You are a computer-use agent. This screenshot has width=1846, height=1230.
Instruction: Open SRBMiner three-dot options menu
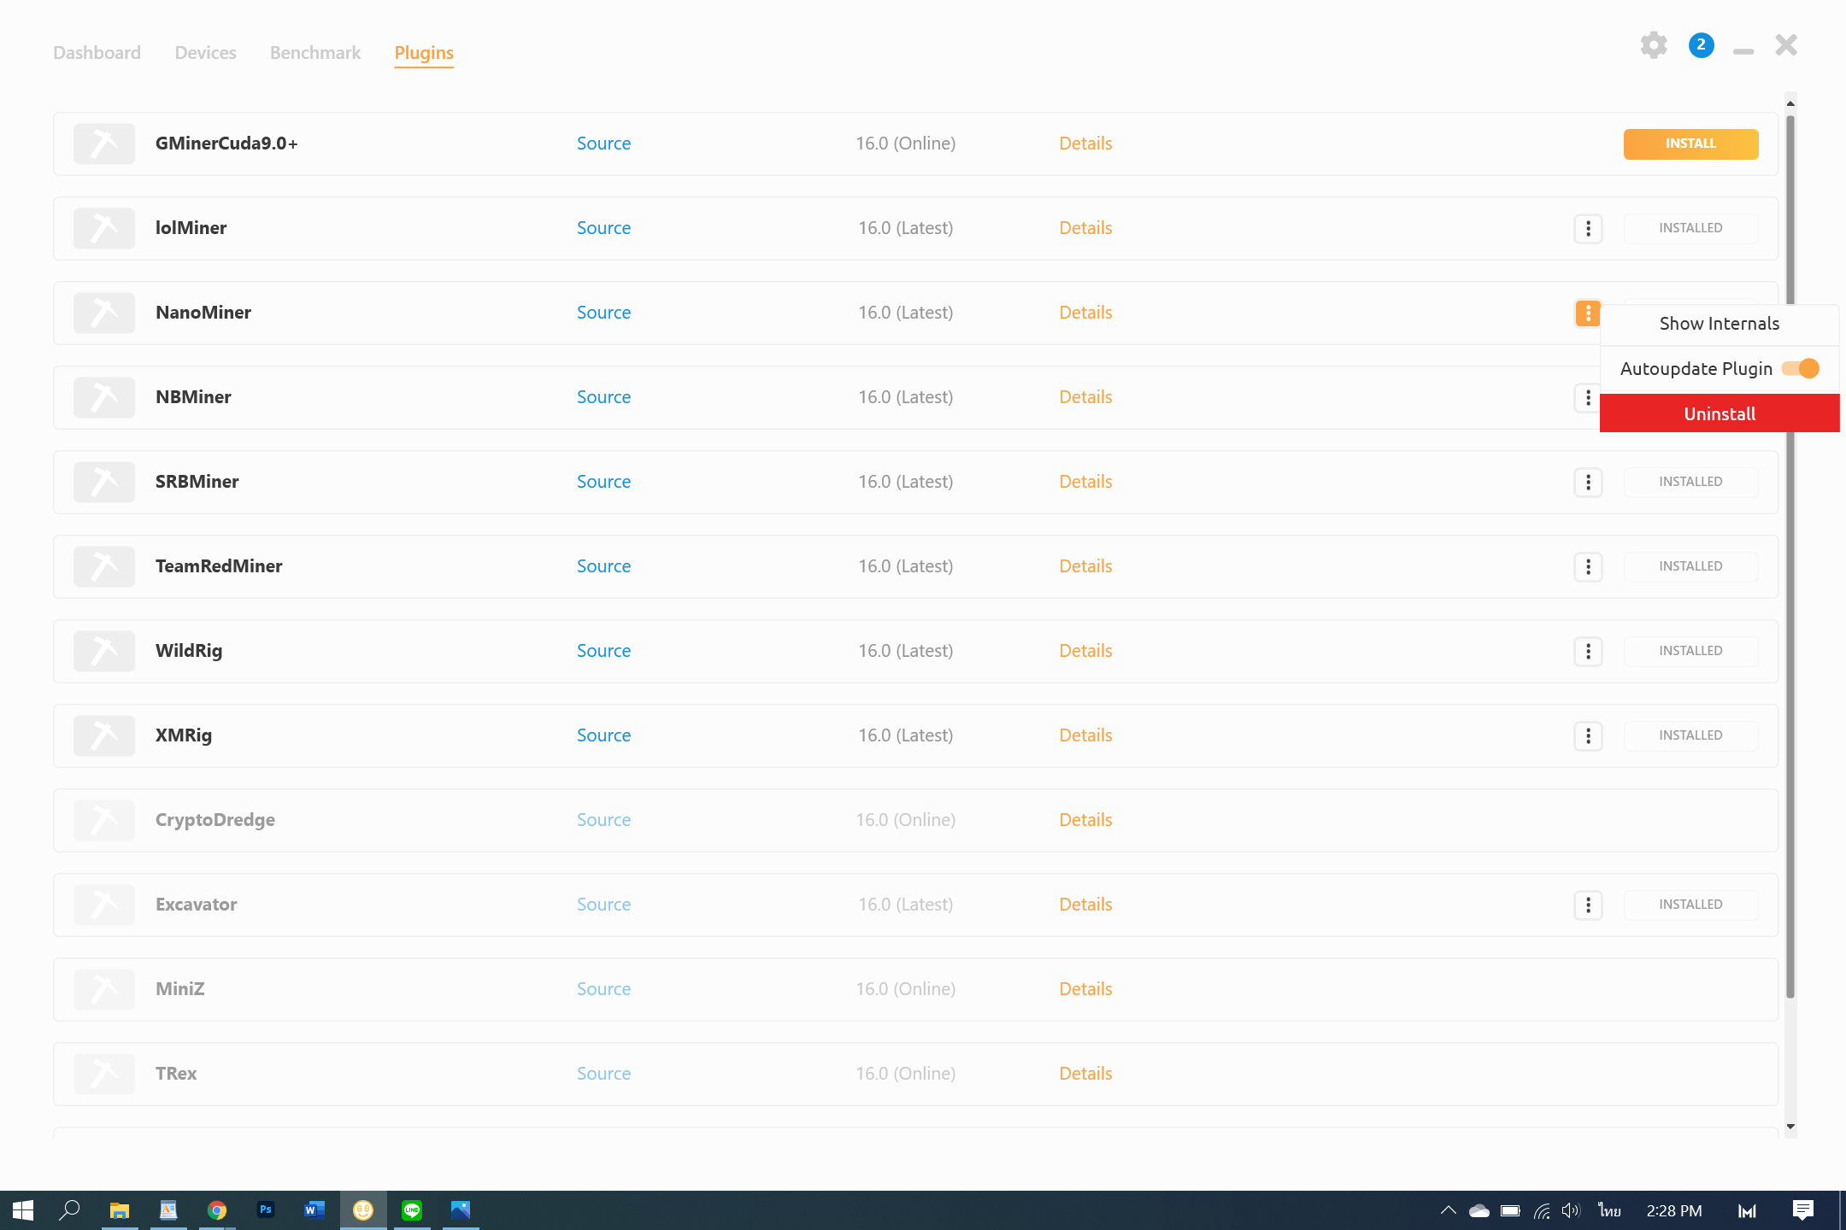1588,482
